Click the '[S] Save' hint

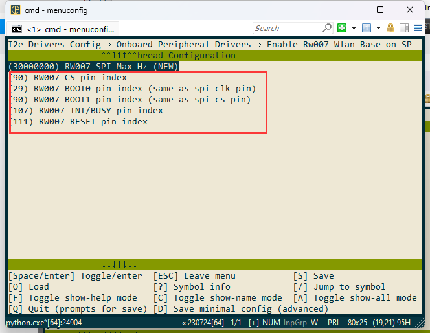click(x=313, y=276)
